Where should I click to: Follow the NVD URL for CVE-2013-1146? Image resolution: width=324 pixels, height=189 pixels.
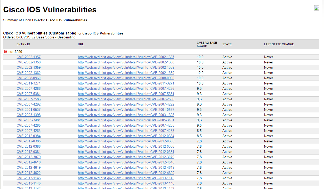(x=126, y=183)
